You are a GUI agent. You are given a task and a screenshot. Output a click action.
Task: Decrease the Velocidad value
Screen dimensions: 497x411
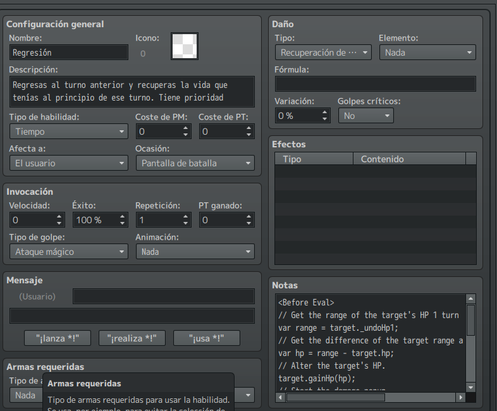(x=59, y=223)
